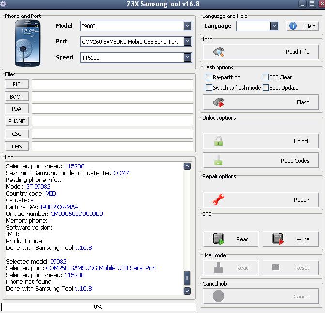Click log line 'Selected model: I9082'
The width and height of the screenshot is (325, 313).
point(36,261)
